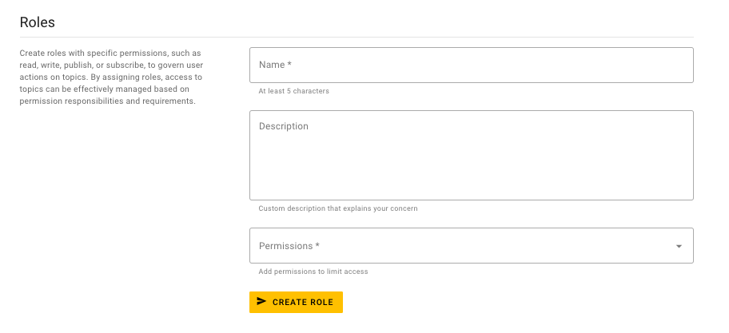Click 'Add permissions to limit access' hint
The width and height of the screenshot is (729, 333).
[x=313, y=272]
